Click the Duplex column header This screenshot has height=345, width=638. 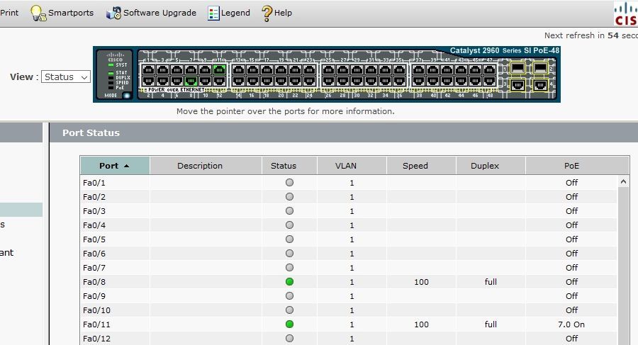[x=485, y=166]
